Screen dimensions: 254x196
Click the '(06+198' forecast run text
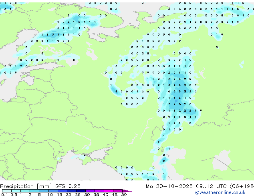click(x=242, y=186)
